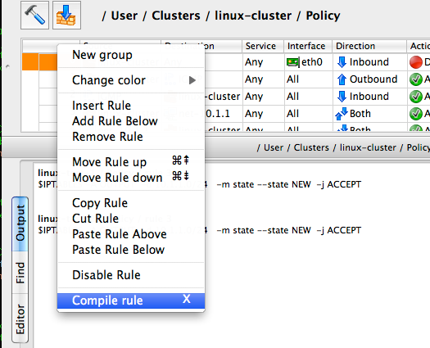
Task: Click the 'eth0' interface label
Action: 312,62
